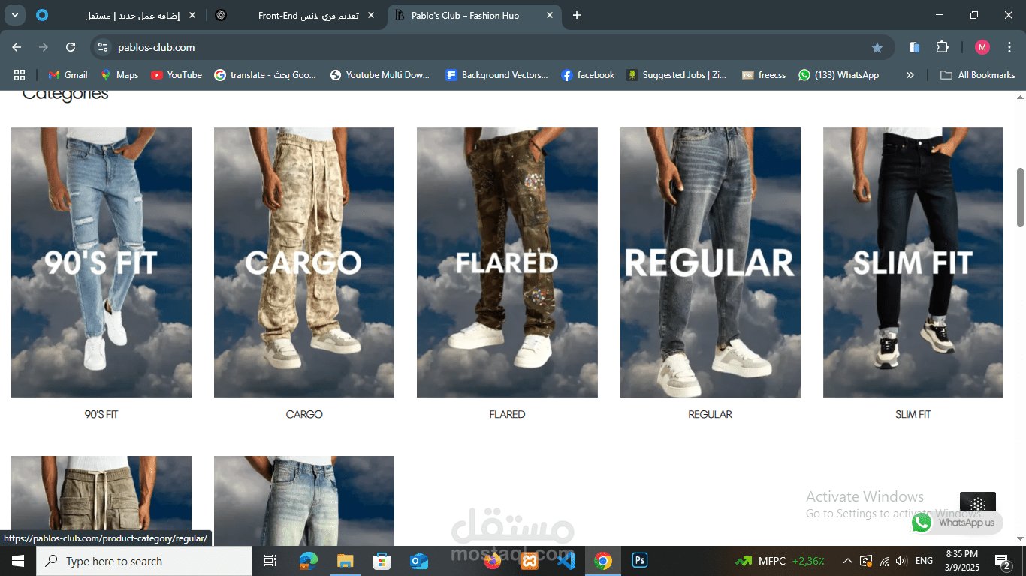Open the SLIM FIT category image

click(913, 262)
